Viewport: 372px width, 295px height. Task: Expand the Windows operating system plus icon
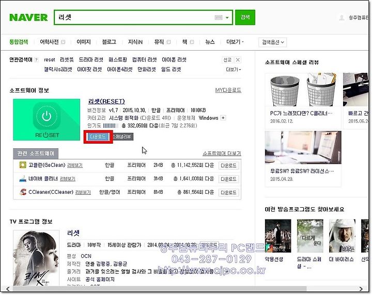(x=223, y=118)
